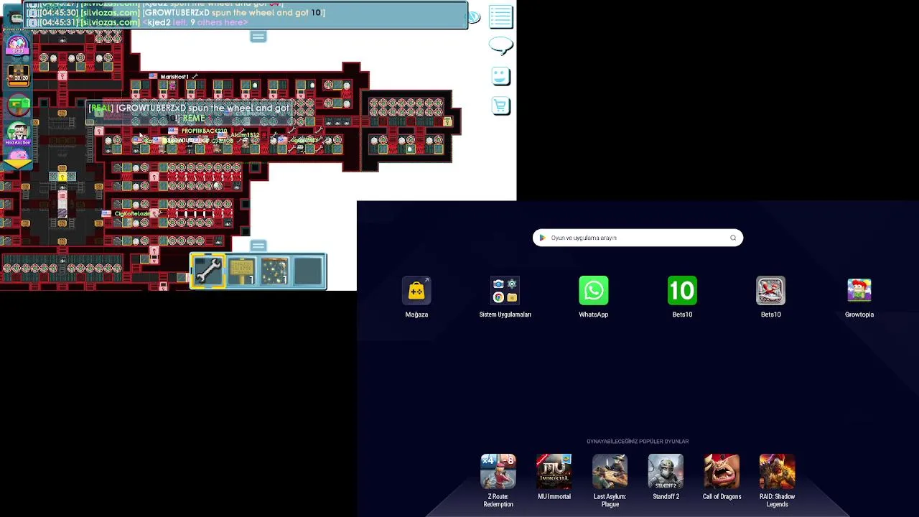Select the yellow sign item slot
This screenshot has height=517, width=919.
coord(241,271)
